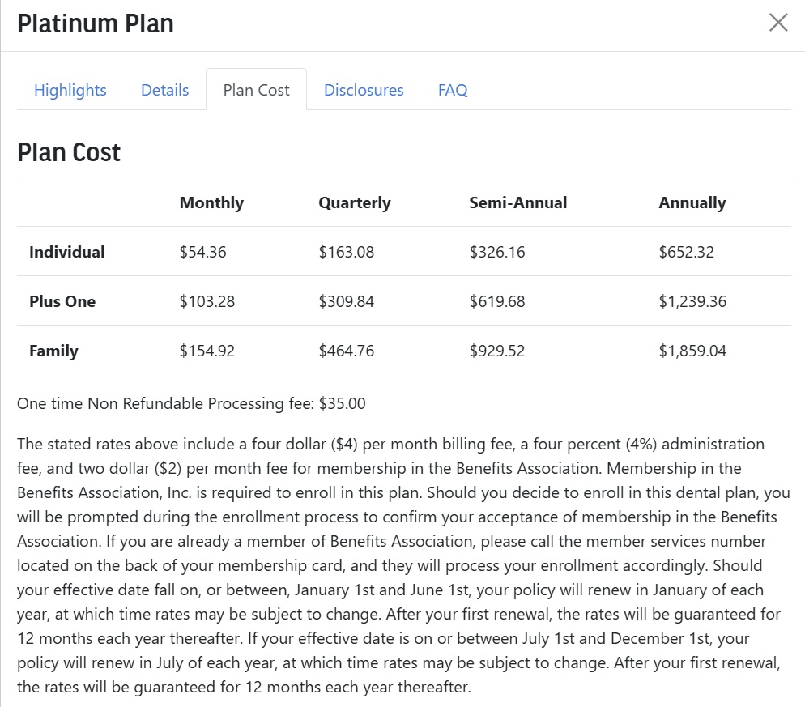Click the Monthly column header

[x=211, y=202]
